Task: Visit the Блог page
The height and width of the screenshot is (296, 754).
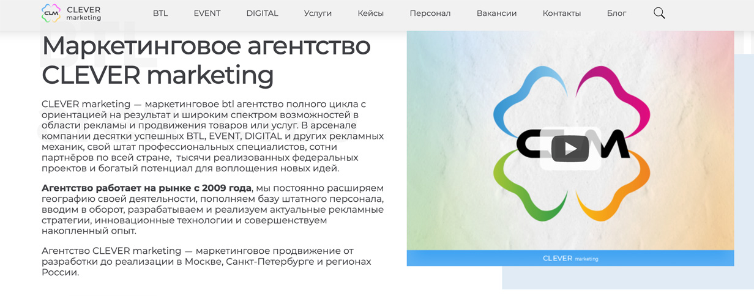Action: point(616,13)
